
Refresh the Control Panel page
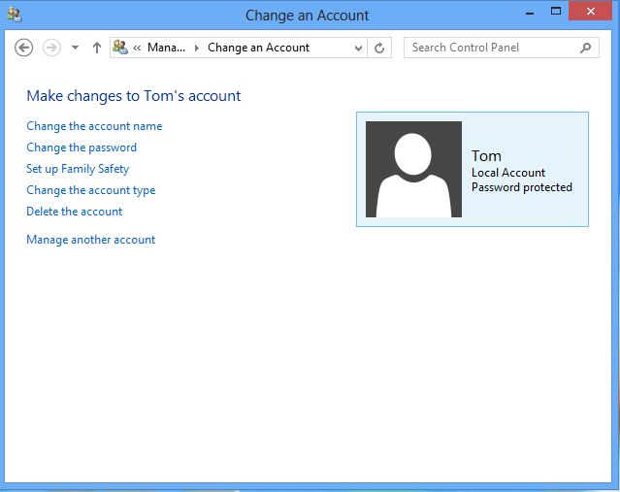click(x=379, y=48)
